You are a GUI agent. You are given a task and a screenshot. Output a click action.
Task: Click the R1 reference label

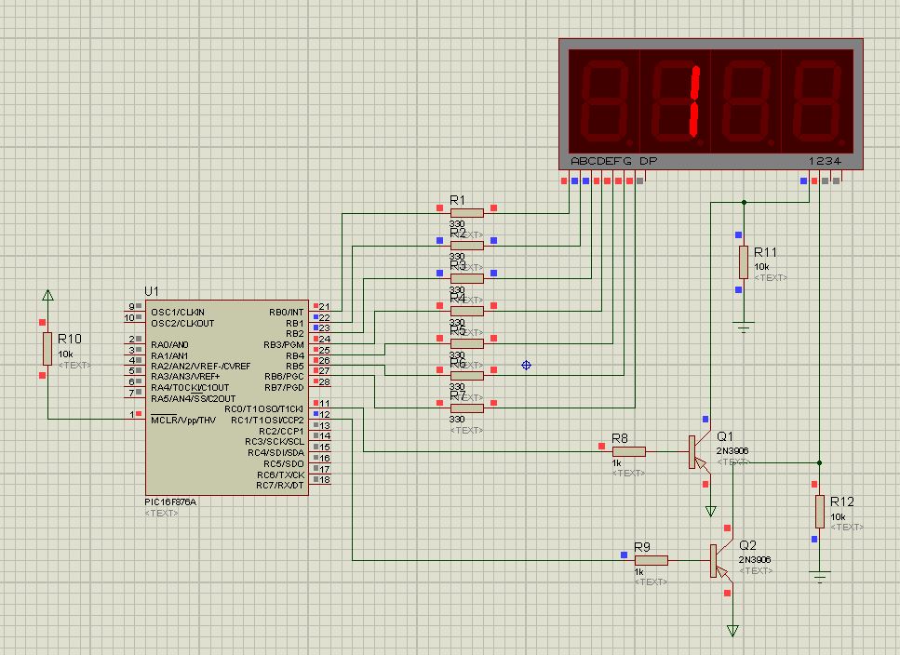pyautogui.click(x=458, y=200)
